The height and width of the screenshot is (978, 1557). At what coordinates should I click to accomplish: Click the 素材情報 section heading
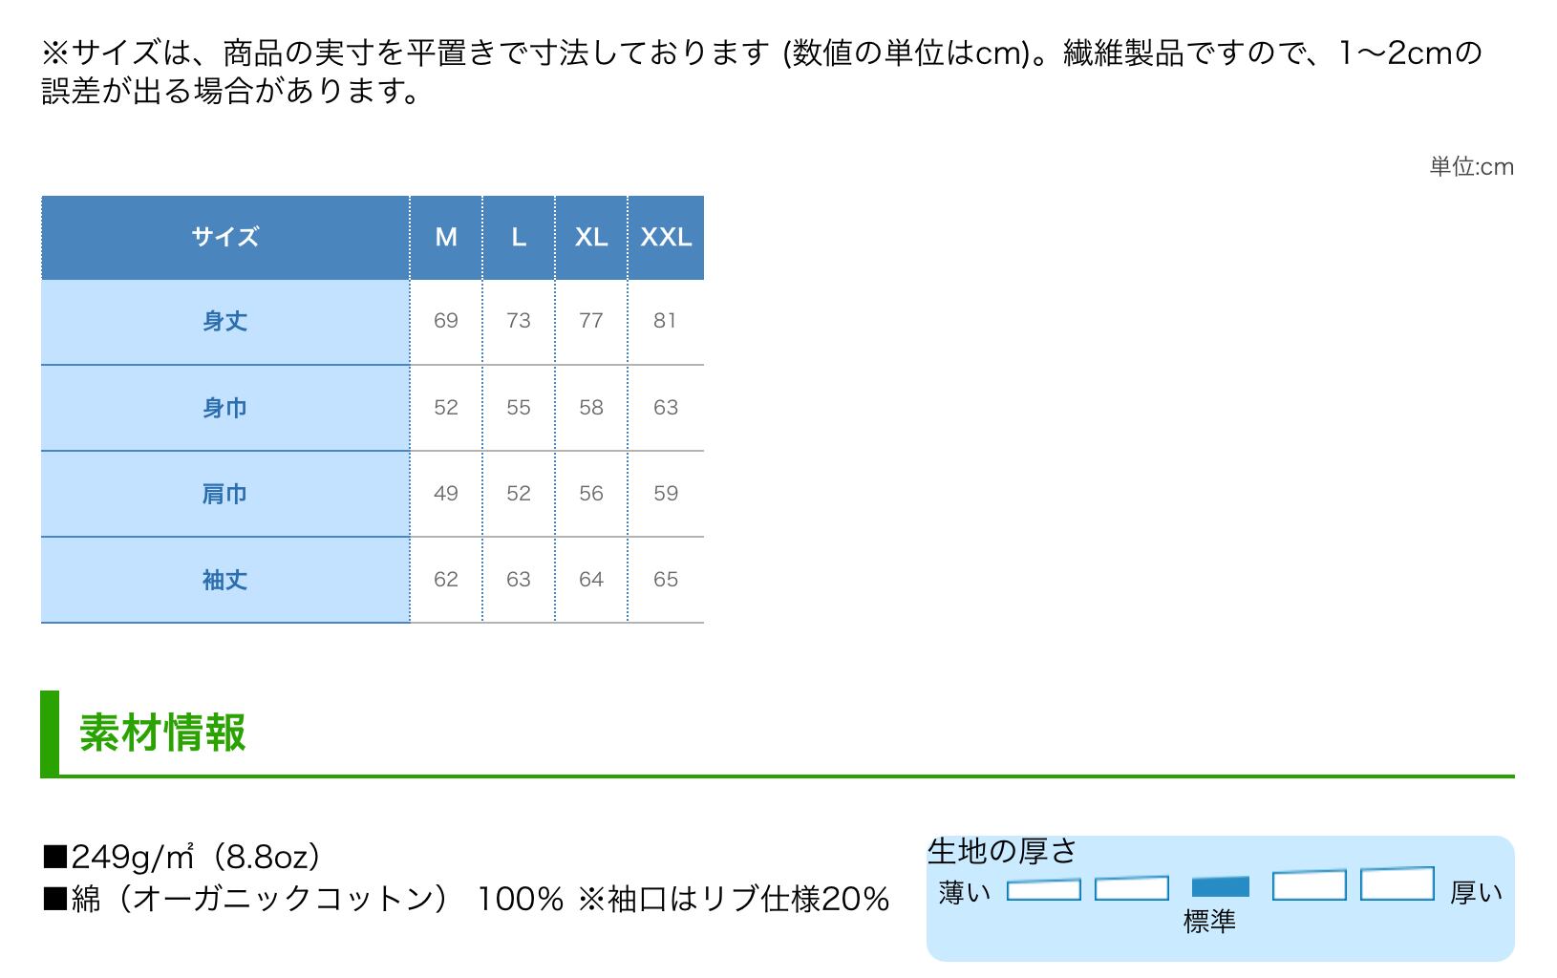point(163,733)
